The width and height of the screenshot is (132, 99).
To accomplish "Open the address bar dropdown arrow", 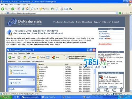I will pos(117,13).
